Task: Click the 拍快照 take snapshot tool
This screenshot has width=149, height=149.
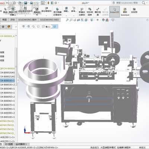Action: point(134,10)
